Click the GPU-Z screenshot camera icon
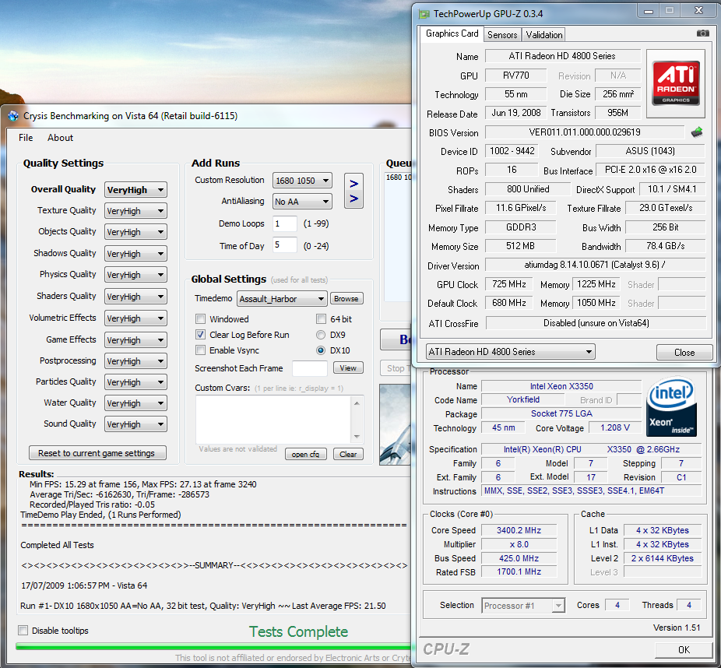This screenshot has width=721, height=668. 702,33
